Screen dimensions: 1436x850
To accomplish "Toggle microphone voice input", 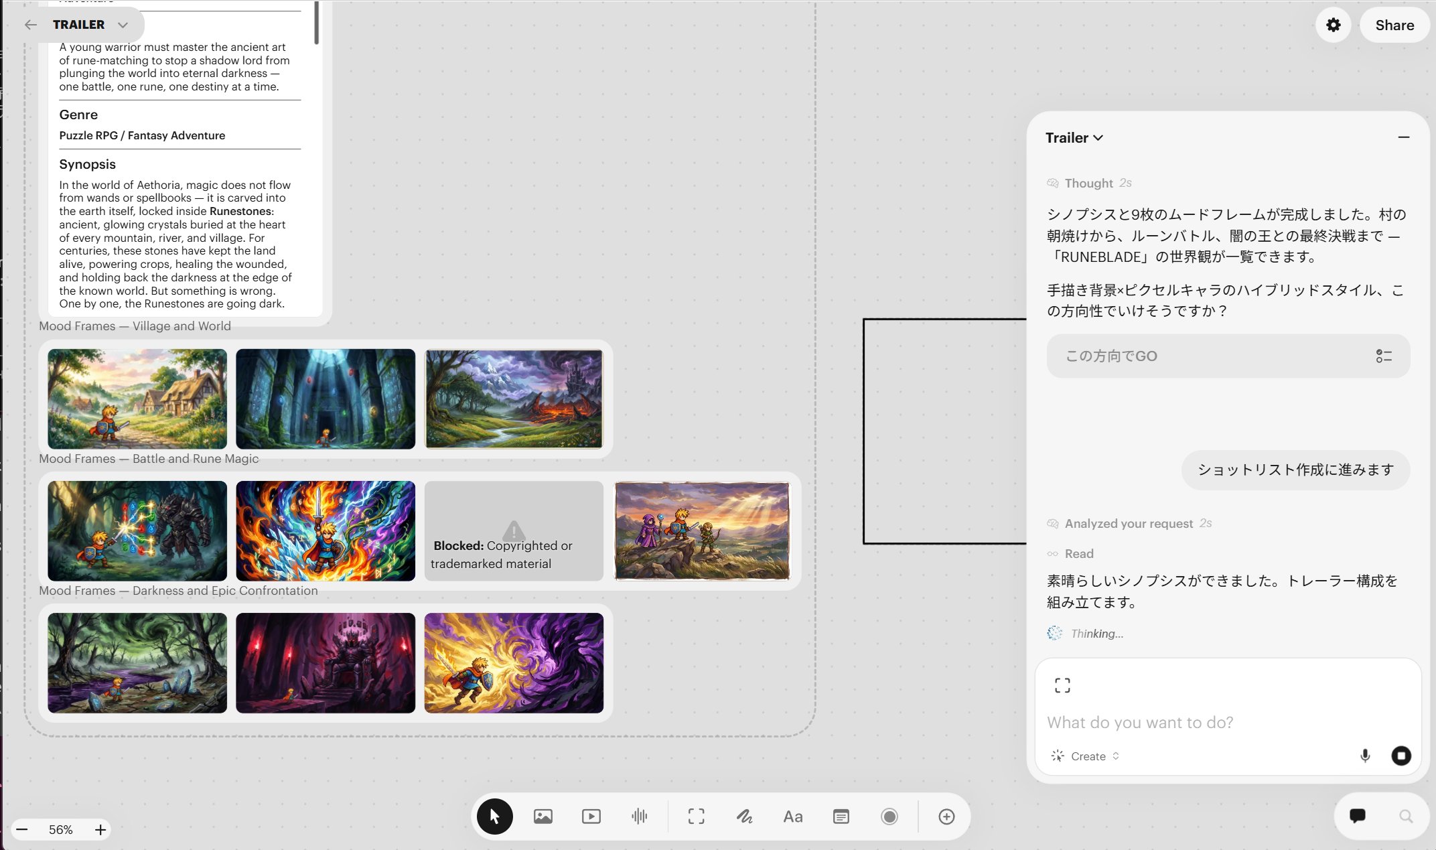I will click(1364, 756).
